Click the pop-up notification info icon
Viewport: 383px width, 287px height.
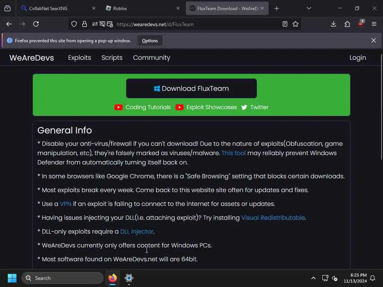coord(9,40)
